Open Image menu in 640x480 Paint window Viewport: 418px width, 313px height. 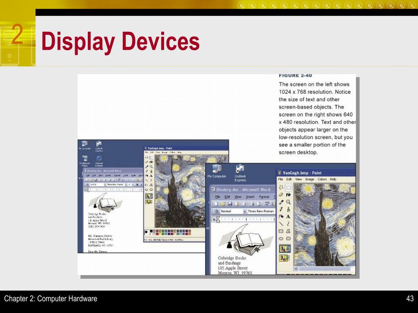click(309, 179)
